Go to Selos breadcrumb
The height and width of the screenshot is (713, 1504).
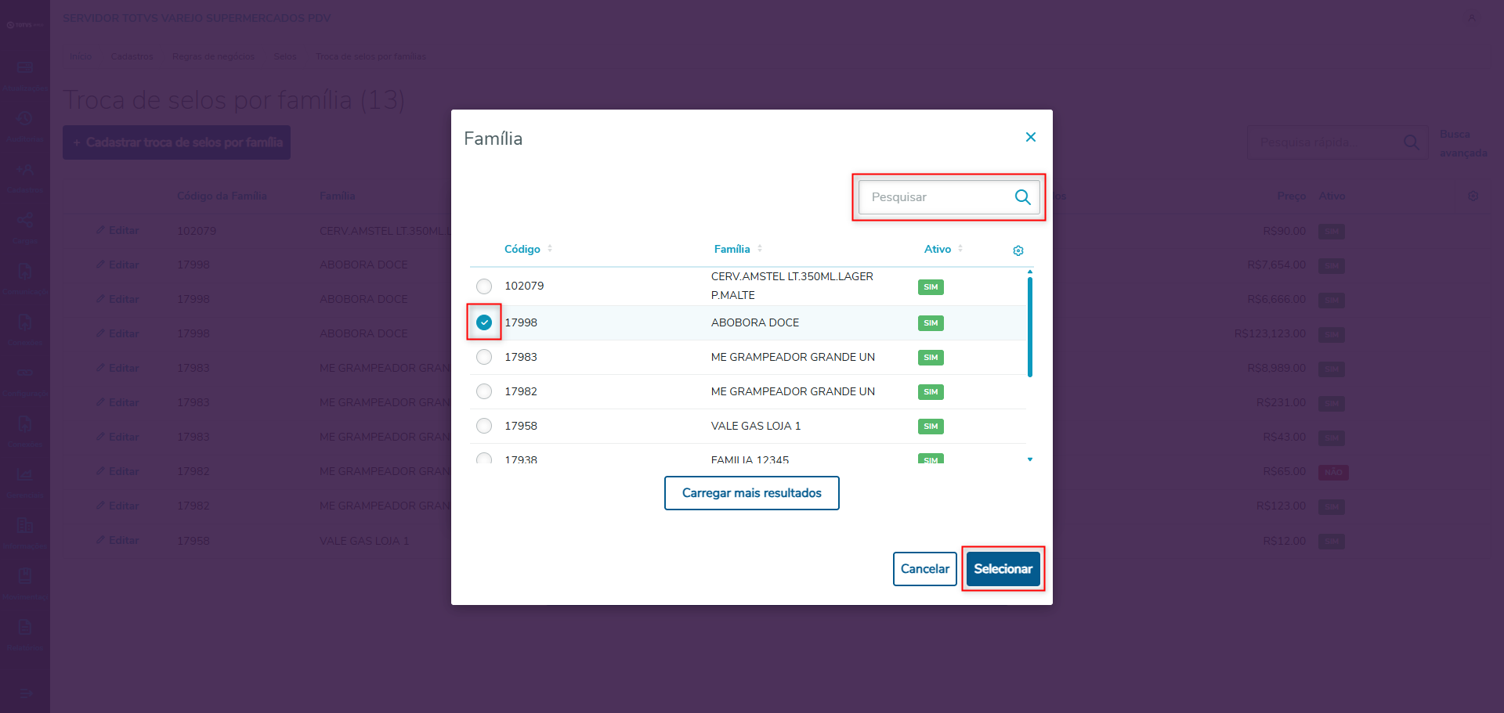point(285,56)
